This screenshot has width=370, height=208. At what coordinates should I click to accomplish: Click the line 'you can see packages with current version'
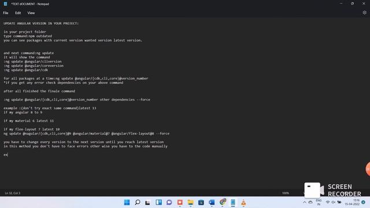pos(73,40)
